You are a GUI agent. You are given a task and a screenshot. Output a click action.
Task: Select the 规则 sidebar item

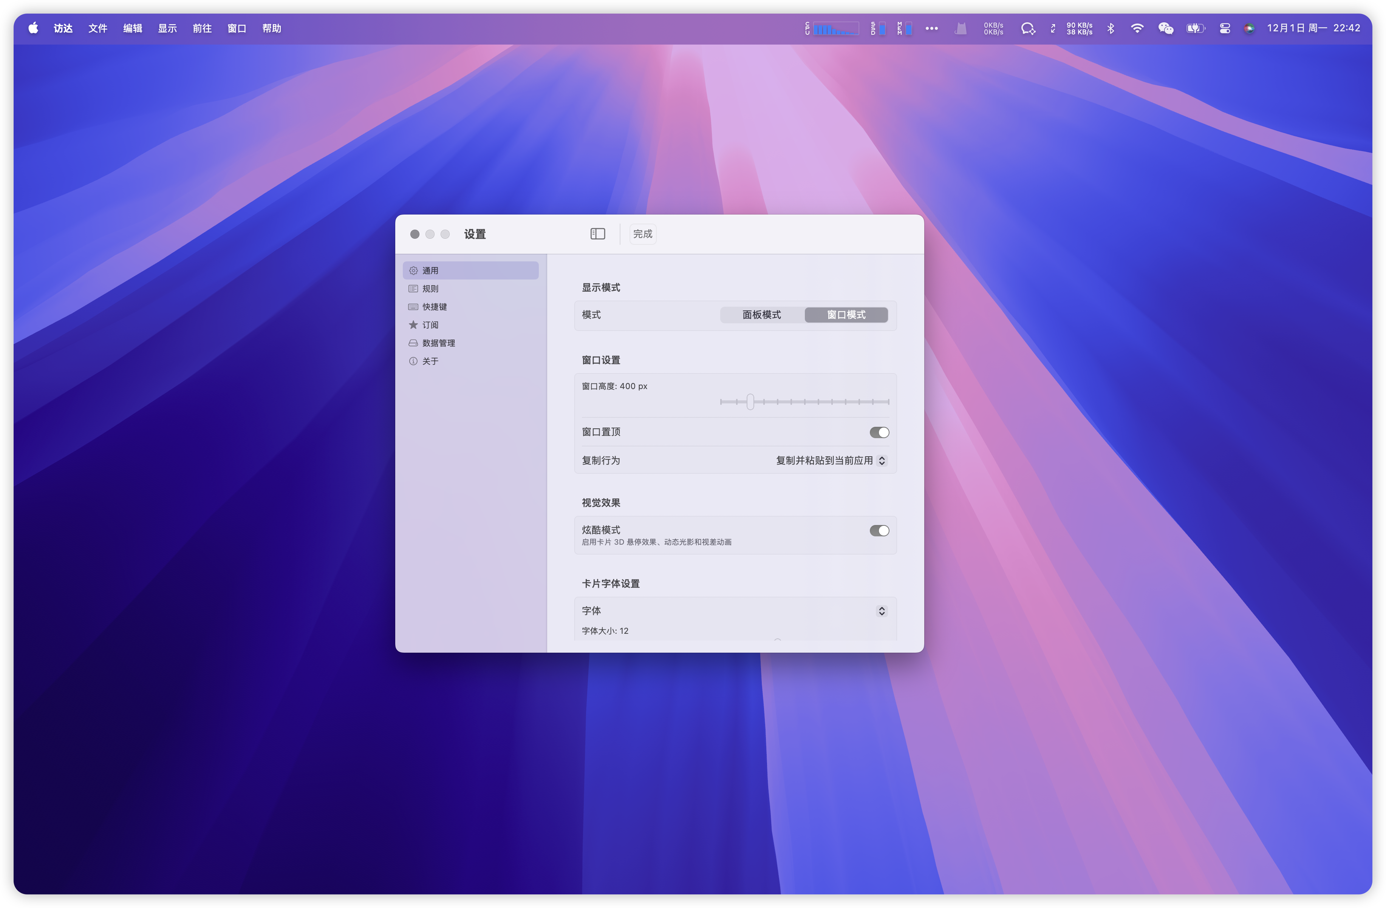point(431,288)
